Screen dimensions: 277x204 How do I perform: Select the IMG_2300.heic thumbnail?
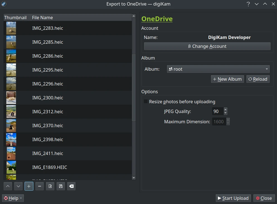[x=11, y=98]
